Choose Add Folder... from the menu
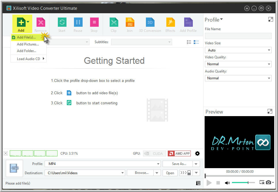This screenshot has height=192, width=278. click(26, 51)
